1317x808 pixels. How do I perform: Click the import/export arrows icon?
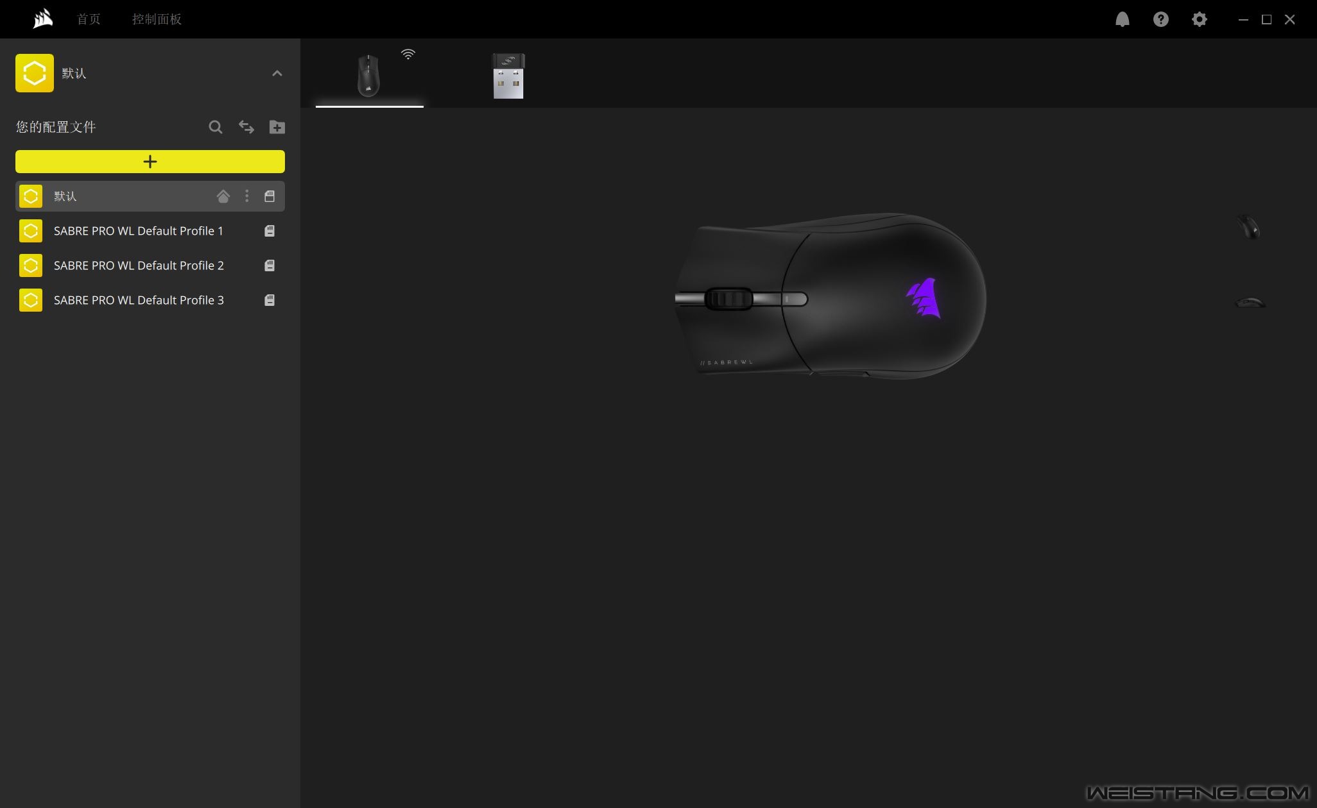pos(246,127)
